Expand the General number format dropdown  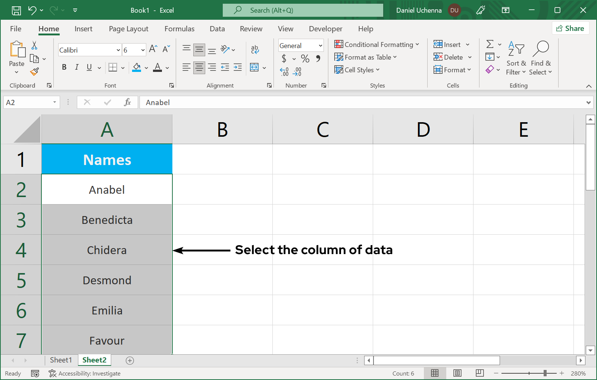click(x=320, y=45)
